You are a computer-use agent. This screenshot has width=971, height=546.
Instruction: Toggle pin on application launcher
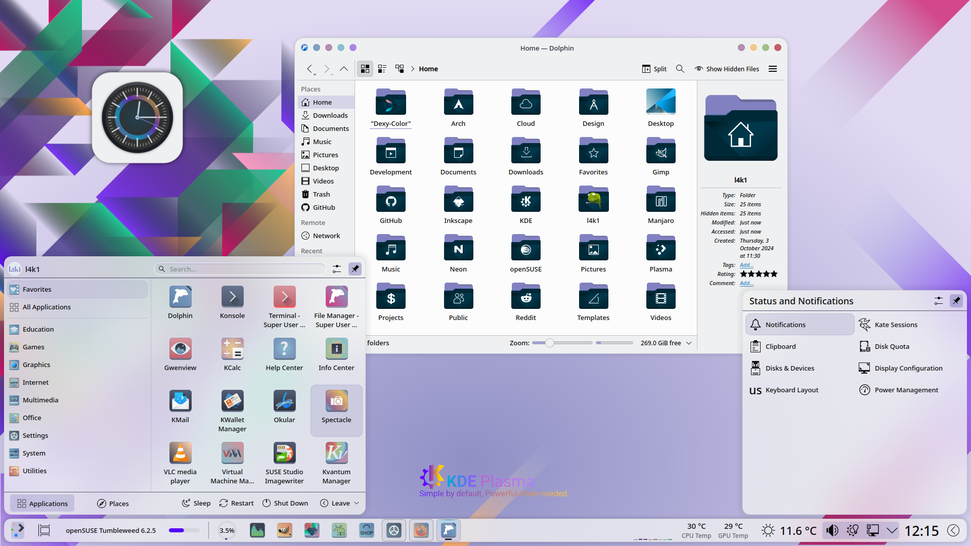(355, 269)
